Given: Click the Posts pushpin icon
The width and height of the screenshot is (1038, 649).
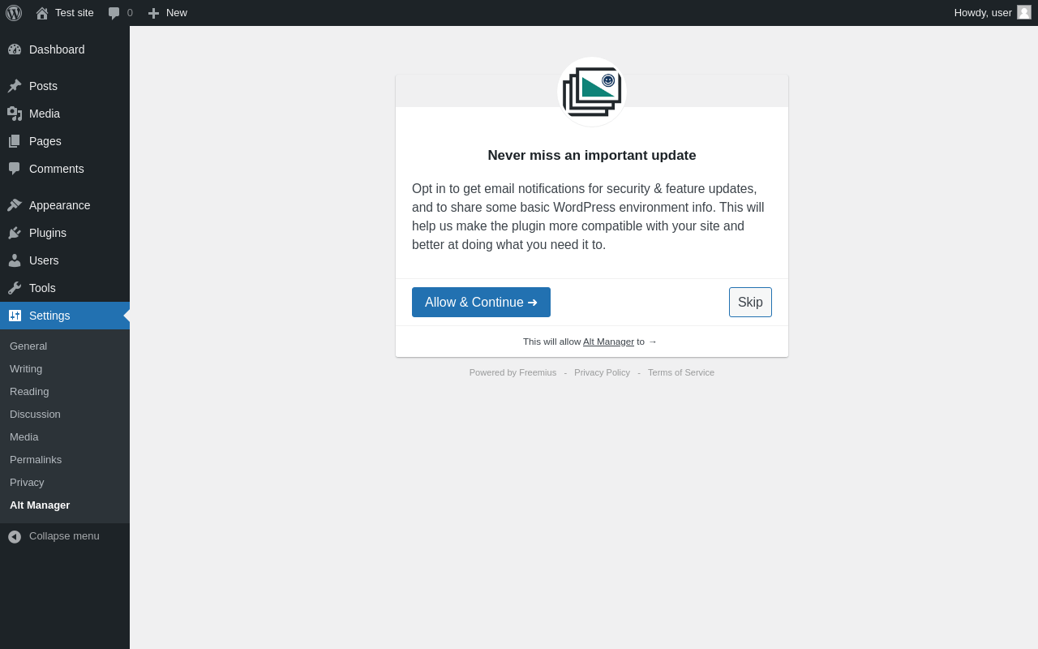Looking at the screenshot, I should tap(15, 86).
